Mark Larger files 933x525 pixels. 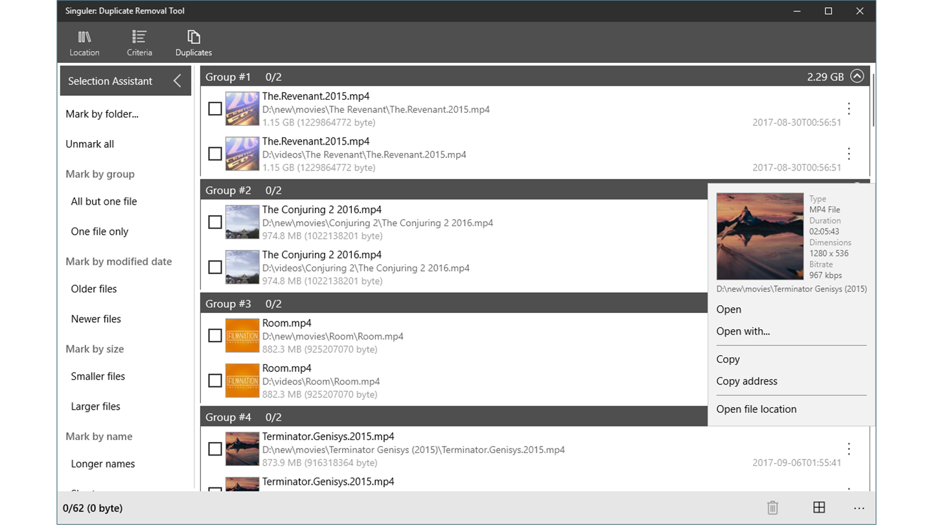click(x=96, y=406)
